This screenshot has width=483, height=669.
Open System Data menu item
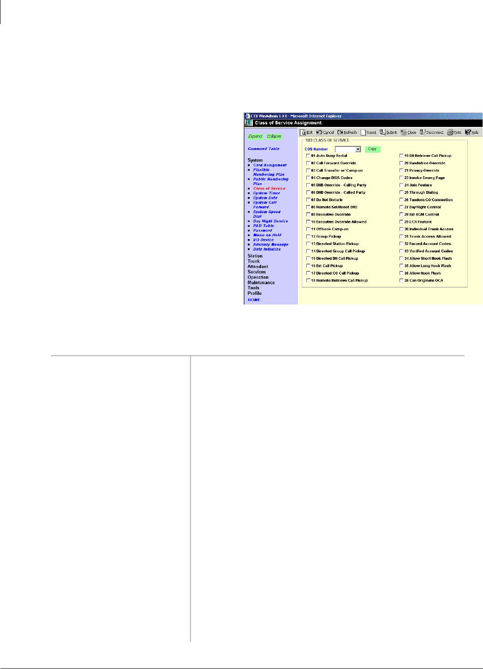265,197
